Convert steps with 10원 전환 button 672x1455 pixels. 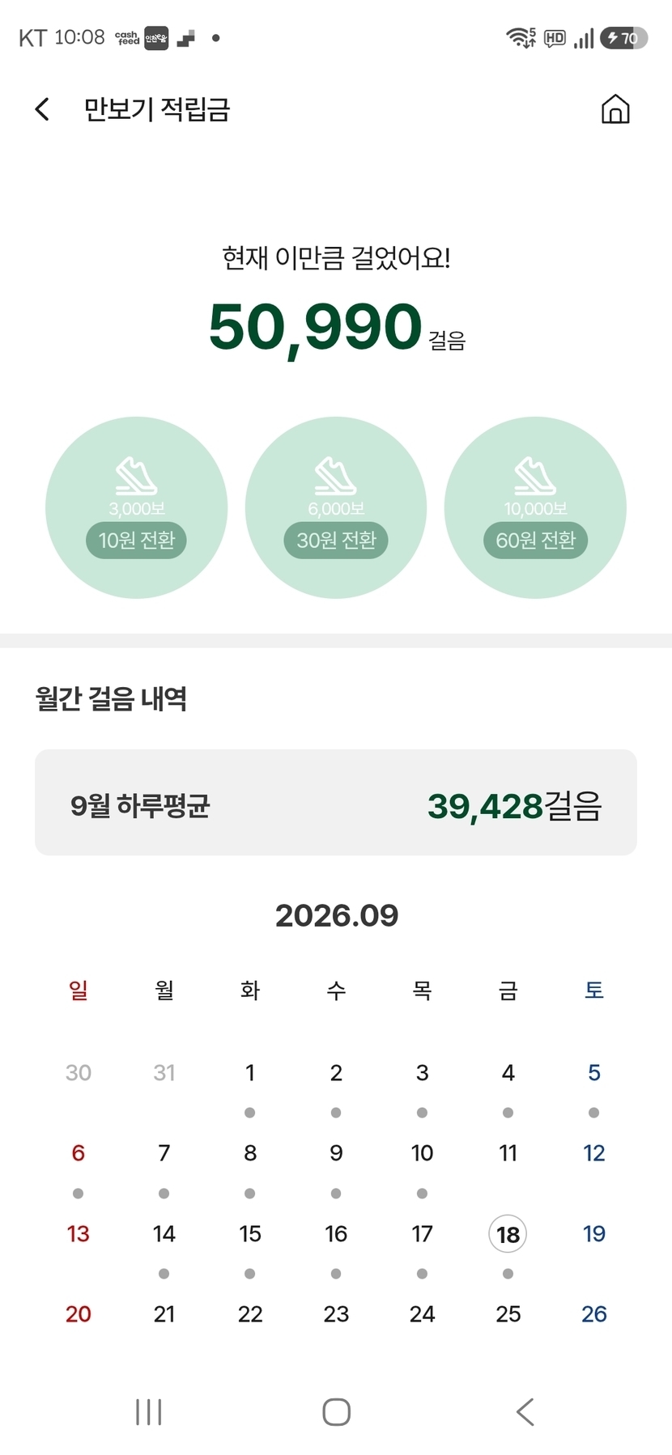coord(136,540)
